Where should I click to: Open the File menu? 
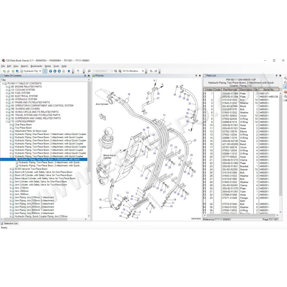(x=3, y=66)
